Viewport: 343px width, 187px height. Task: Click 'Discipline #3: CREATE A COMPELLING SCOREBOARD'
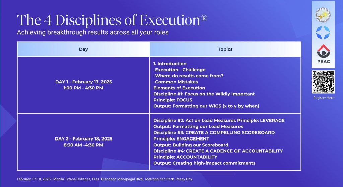(214, 132)
